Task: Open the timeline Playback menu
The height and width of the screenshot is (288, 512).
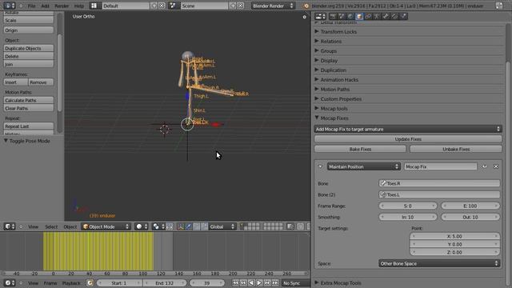Action: (x=71, y=283)
